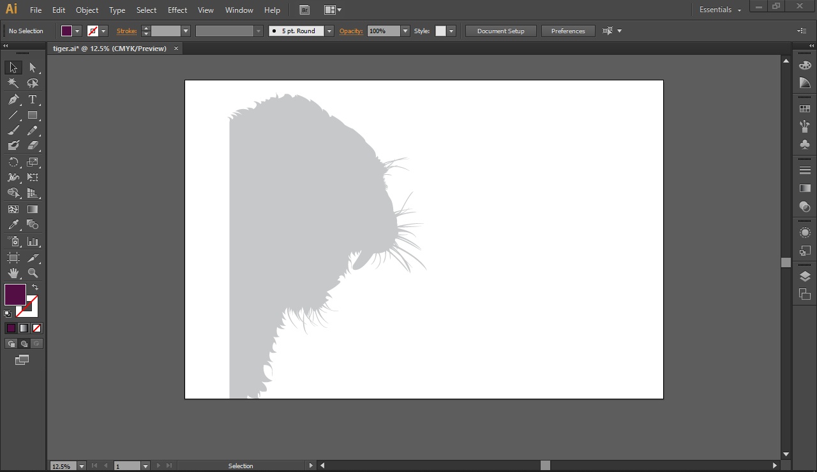Select the Eyedropper tool
The image size is (817, 472).
13,225
